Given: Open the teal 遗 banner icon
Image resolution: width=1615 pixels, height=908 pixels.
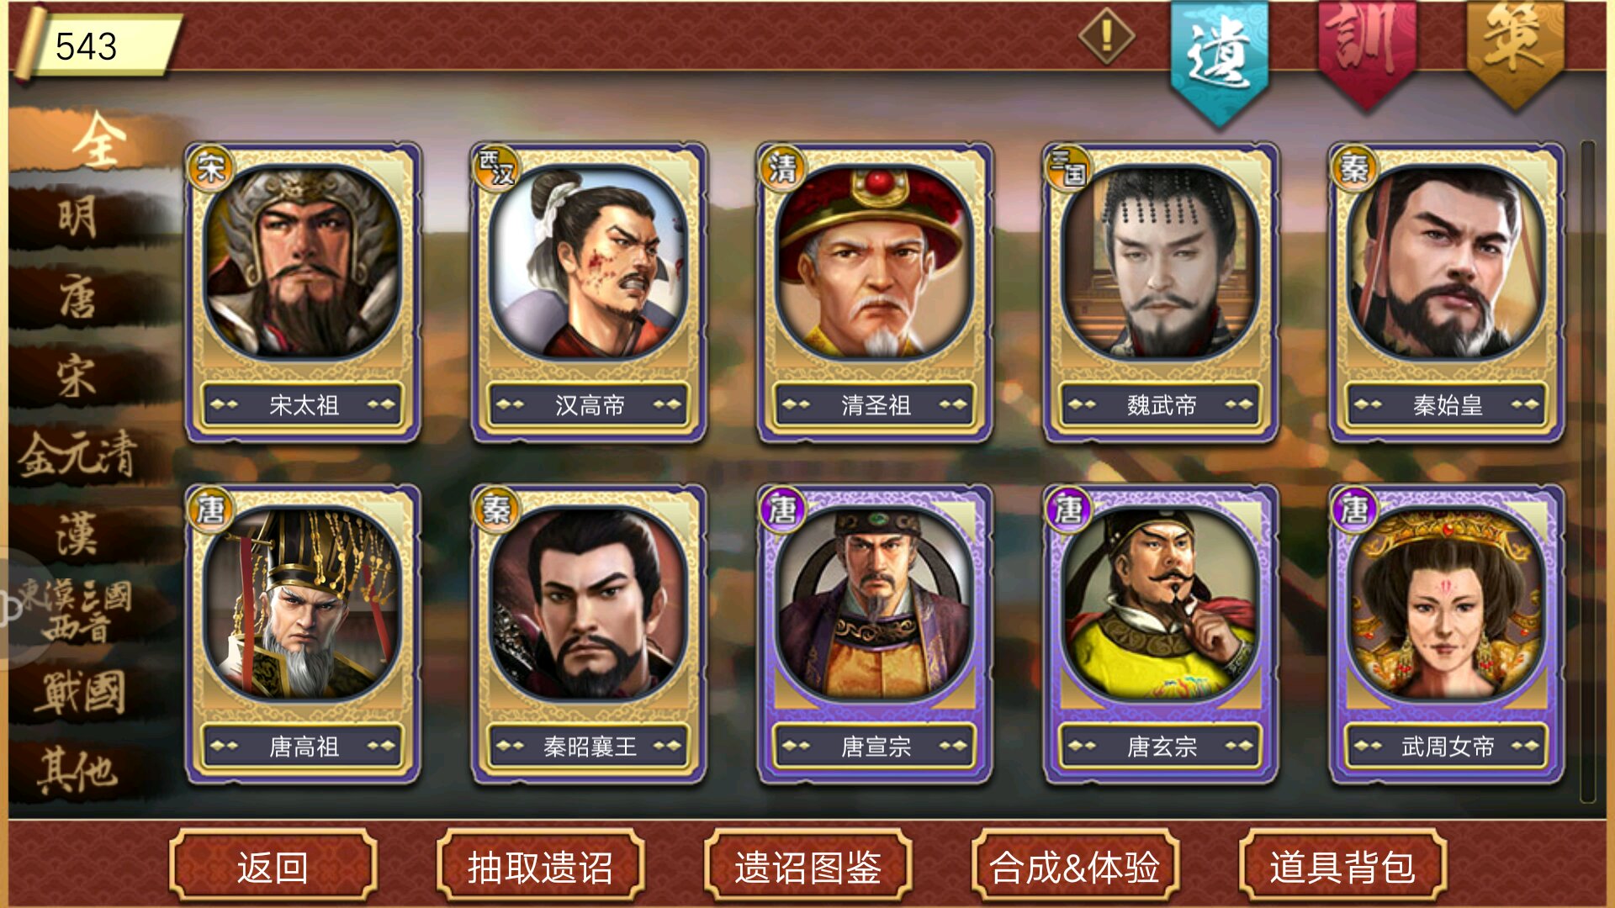Looking at the screenshot, I should pos(1219,61).
